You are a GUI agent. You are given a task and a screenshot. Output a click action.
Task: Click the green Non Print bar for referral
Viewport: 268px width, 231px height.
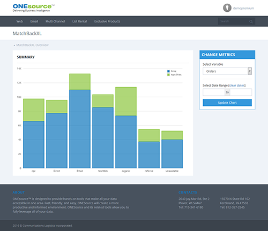click(x=149, y=135)
